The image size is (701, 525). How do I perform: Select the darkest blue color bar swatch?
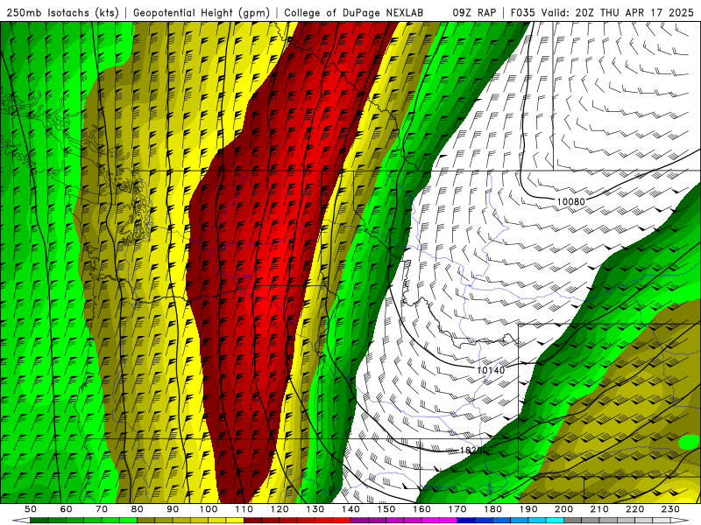click(x=466, y=521)
